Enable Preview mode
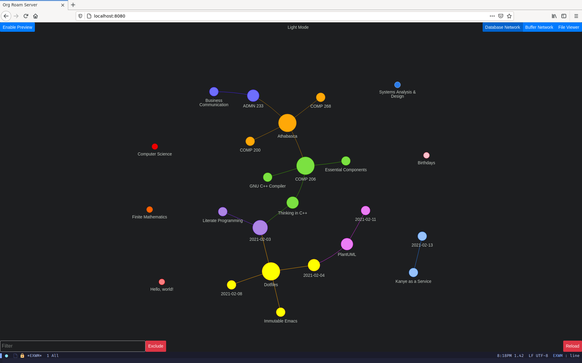The height and width of the screenshot is (363, 582). pos(17,27)
